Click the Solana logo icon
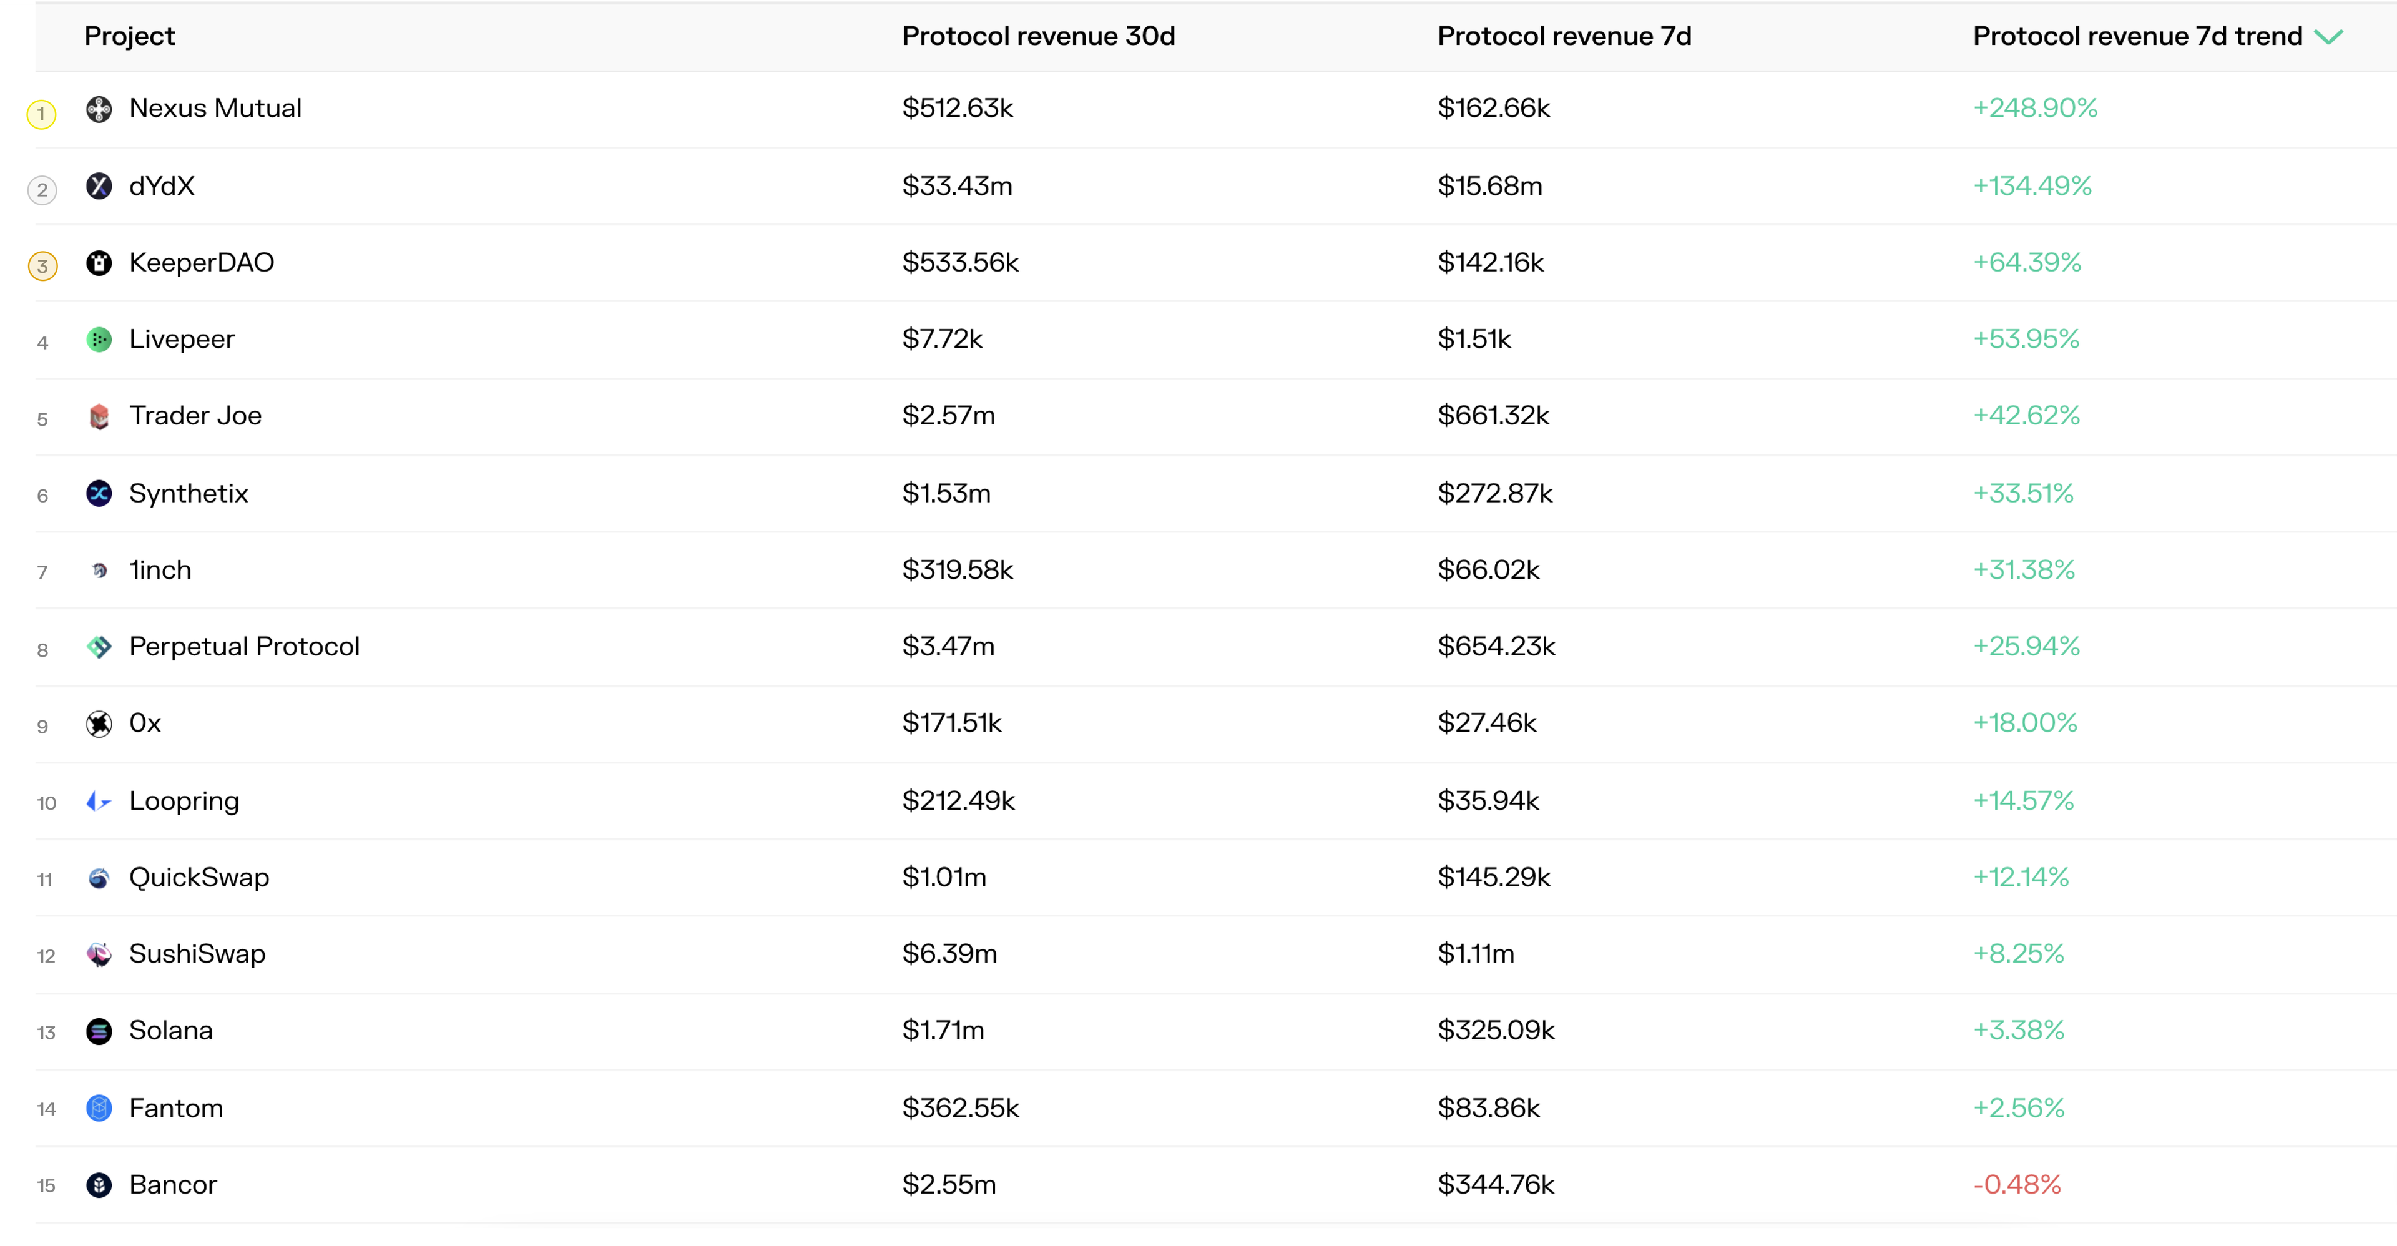The image size is (2397, 1246). [99, 1031]
